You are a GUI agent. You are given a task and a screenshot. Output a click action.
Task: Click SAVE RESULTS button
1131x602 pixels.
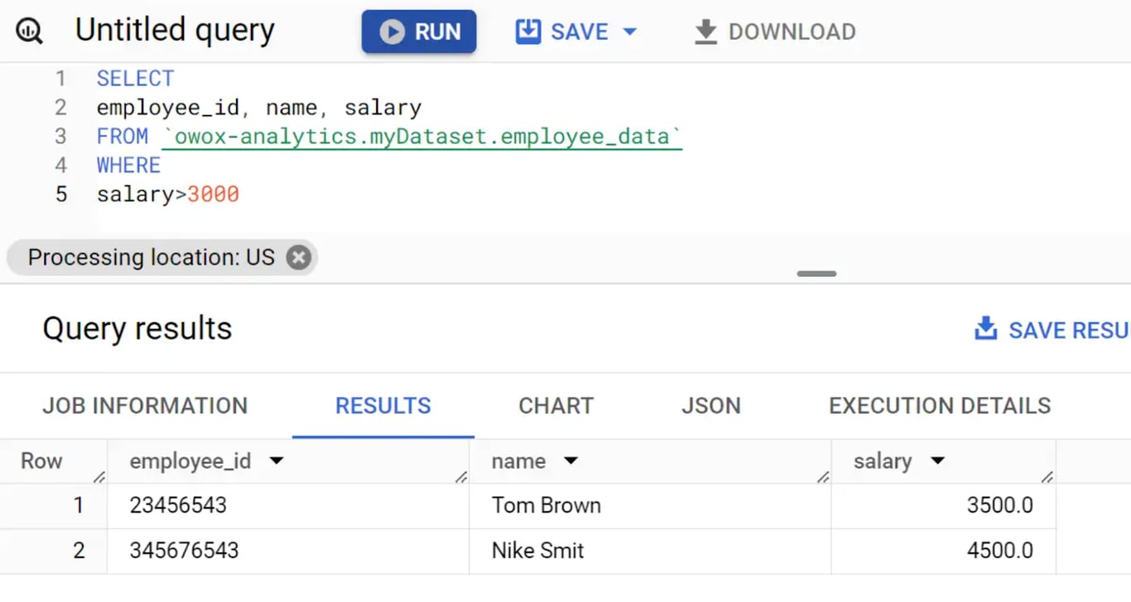point(1052,329)
